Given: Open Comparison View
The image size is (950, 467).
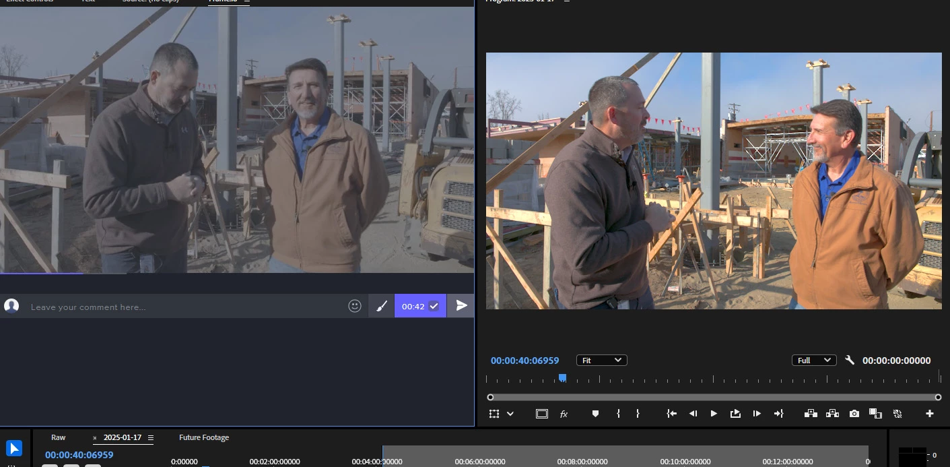Looking at the screenshot, I should (875, 414).
